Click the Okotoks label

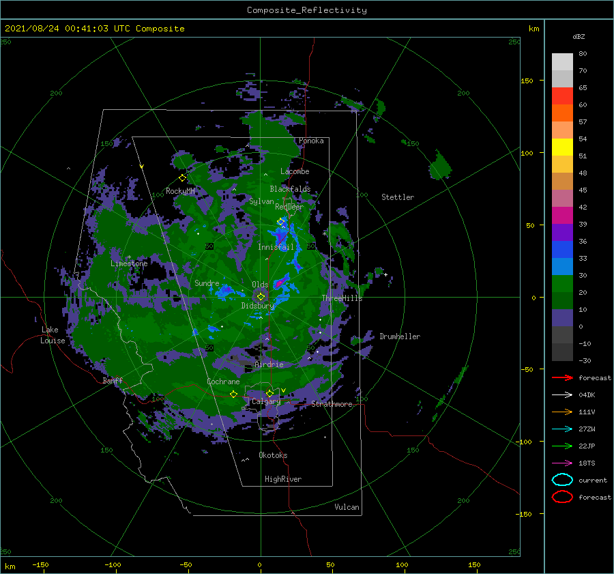click(273, 455)
